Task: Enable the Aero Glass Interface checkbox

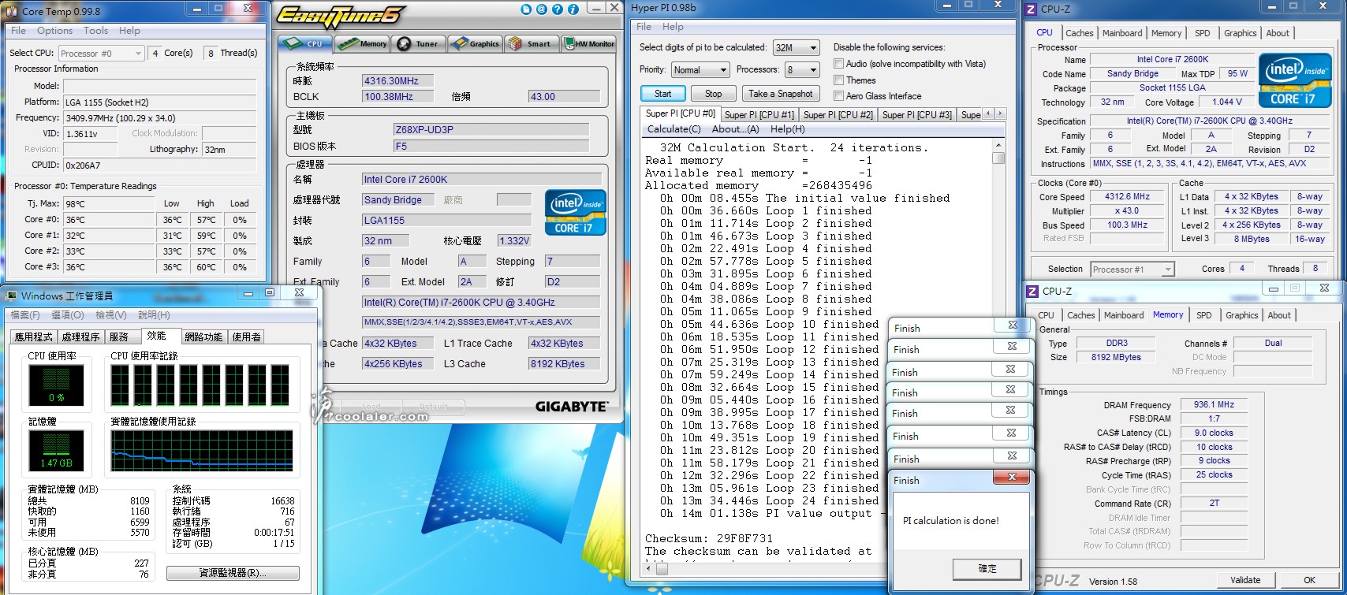Action: coord(839,96)
